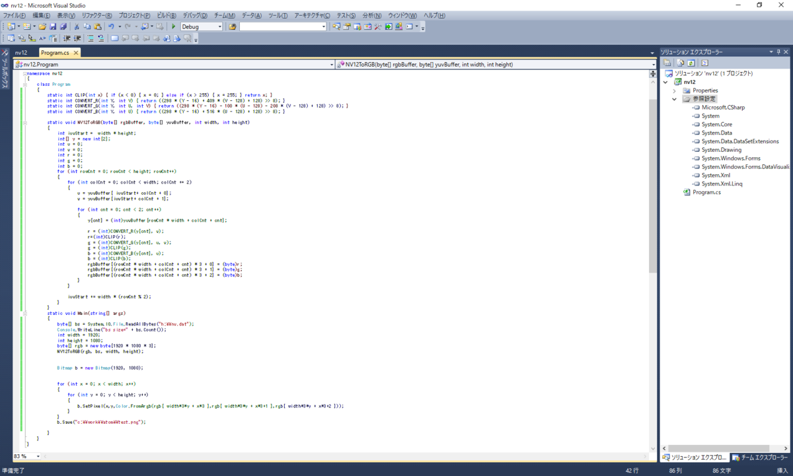This screenshot has width=793, height=476.
Task: Click the 42 行 status indicator
Action: [x=632, y=471]
